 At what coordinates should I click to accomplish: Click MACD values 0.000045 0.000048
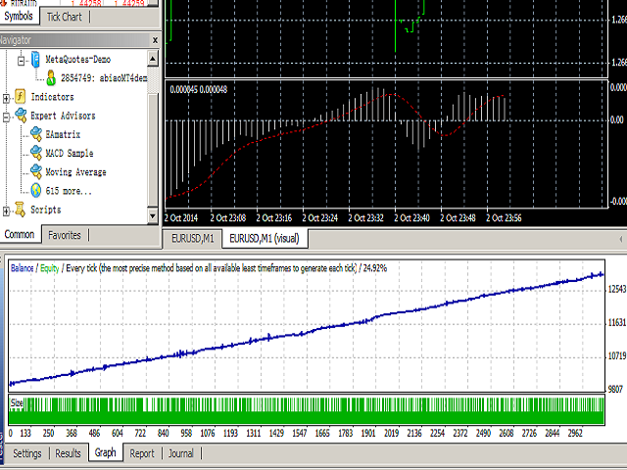198,89
